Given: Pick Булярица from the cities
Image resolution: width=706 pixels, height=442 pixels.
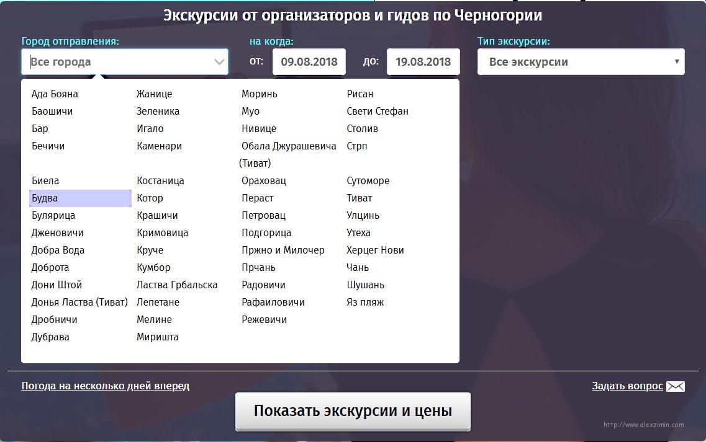Looking at the screenshot, I should (x=53, y=215).
